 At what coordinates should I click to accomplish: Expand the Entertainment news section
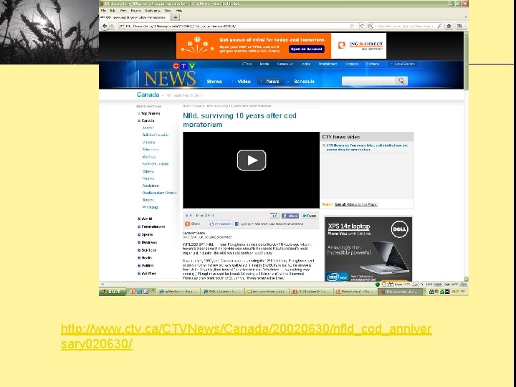139,226
